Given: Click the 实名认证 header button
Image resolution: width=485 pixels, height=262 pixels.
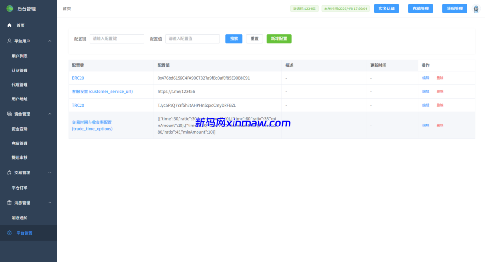Looking at the screenshot, I should [386, 9].
